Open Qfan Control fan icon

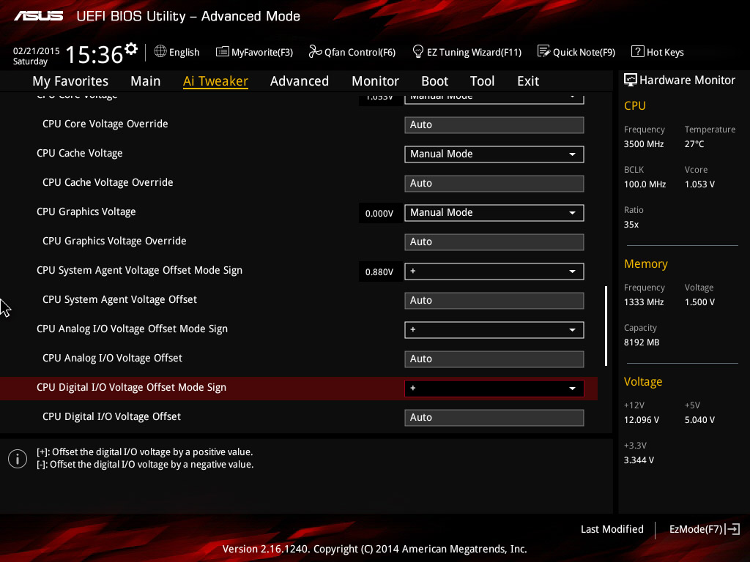(x=315, y=51)
